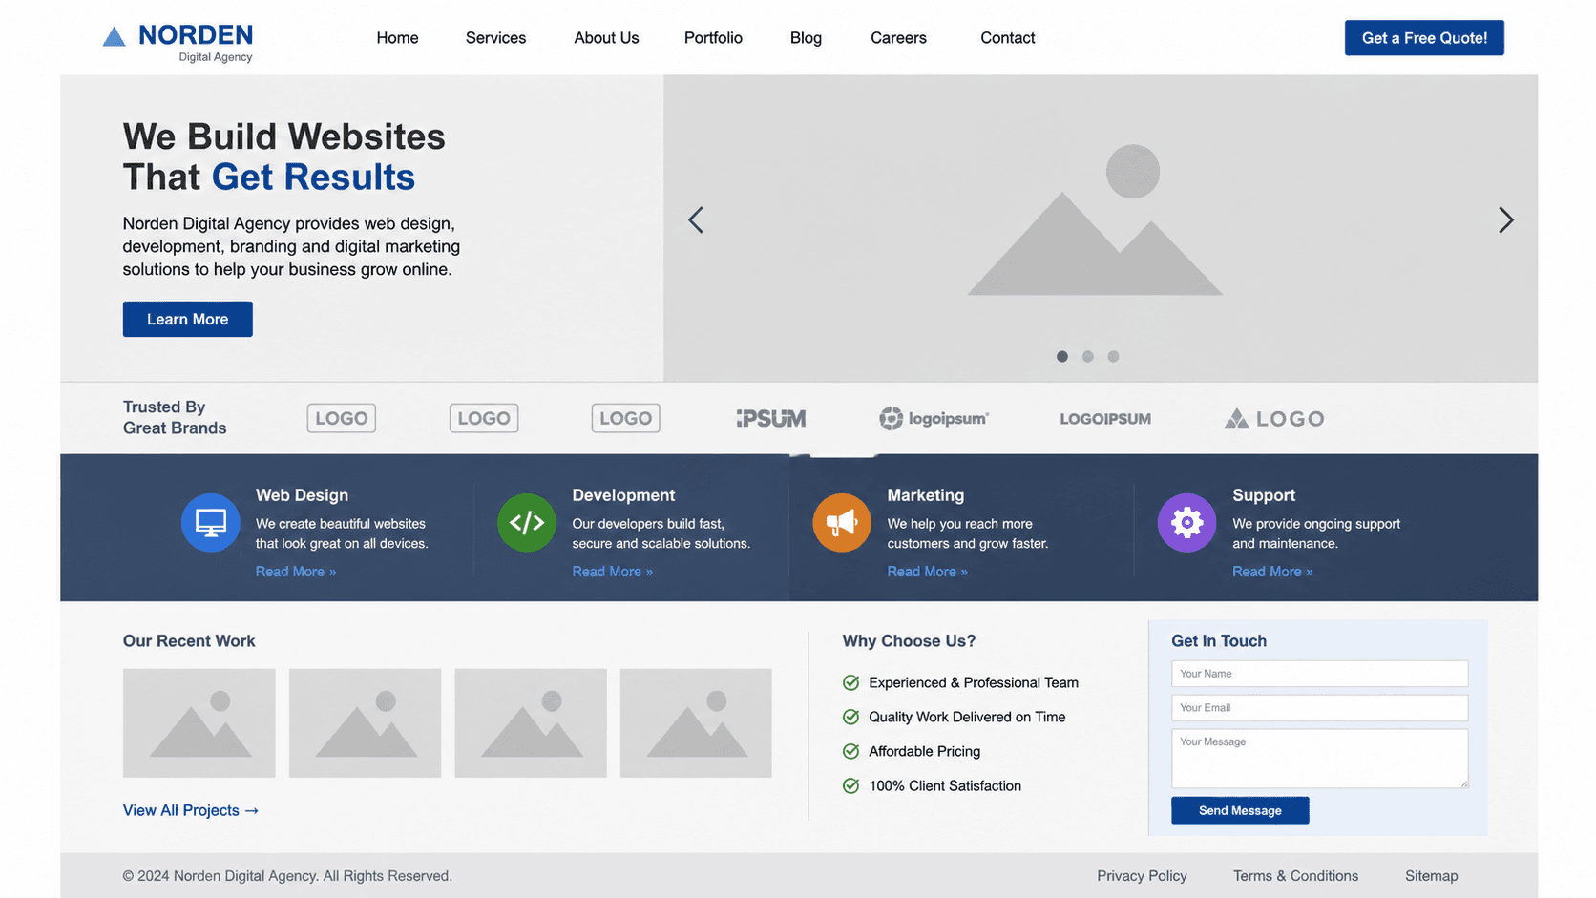The width and height of the screenshot is (1596, 898).
Task: Select the first carousel dot
Action: tap(1062, 356)
